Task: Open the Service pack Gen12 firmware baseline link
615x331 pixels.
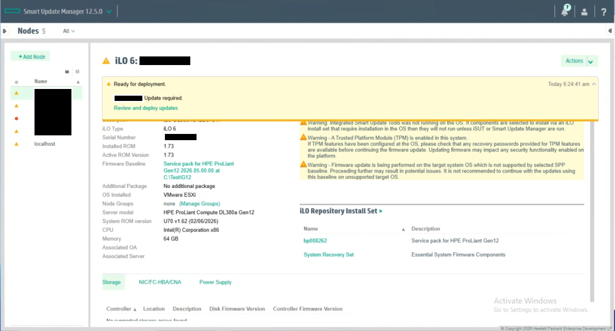Action: click(x=198, y=170)
